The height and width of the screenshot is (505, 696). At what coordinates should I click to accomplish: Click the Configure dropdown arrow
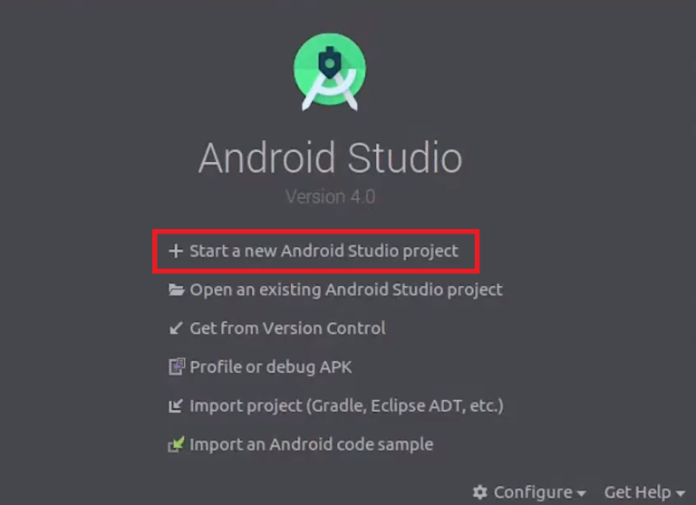tap(581, 493)
